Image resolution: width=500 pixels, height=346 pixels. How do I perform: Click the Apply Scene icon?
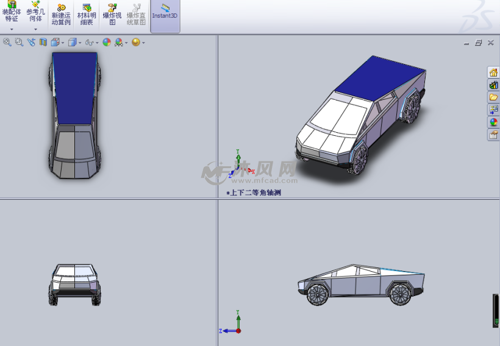[119, 42]
